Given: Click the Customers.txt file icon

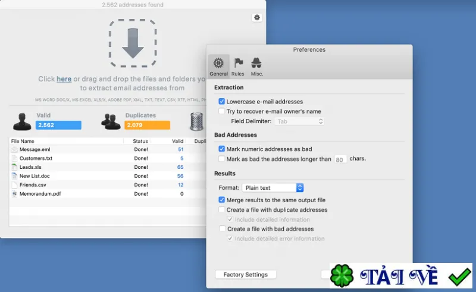Looking at the screenshot, I should tap(14, 158).
